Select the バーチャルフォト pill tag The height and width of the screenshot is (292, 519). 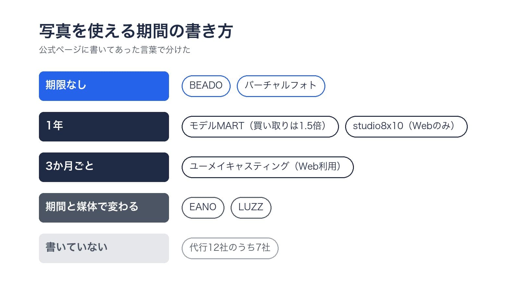click(x=281, y=86)
